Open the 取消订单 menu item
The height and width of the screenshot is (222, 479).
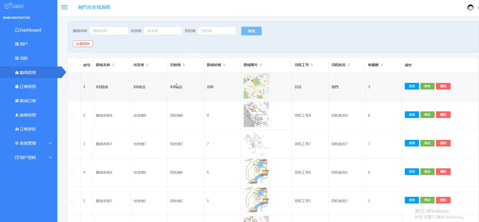tap(29, 101)
